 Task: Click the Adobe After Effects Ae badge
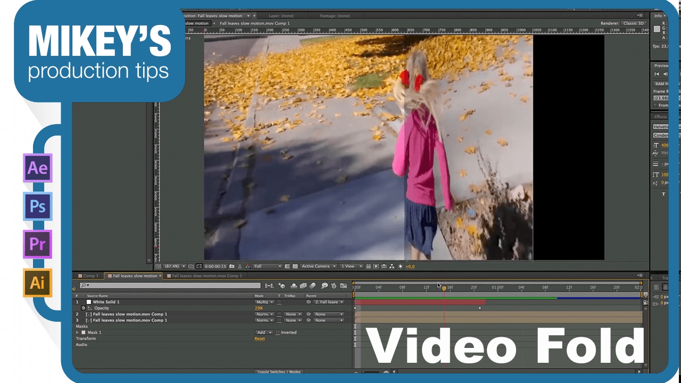pyautogui.click(x=37, y=168)
